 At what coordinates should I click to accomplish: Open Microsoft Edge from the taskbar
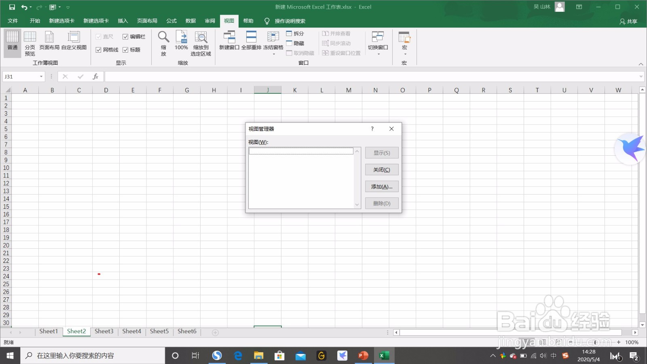coord(238,356)
